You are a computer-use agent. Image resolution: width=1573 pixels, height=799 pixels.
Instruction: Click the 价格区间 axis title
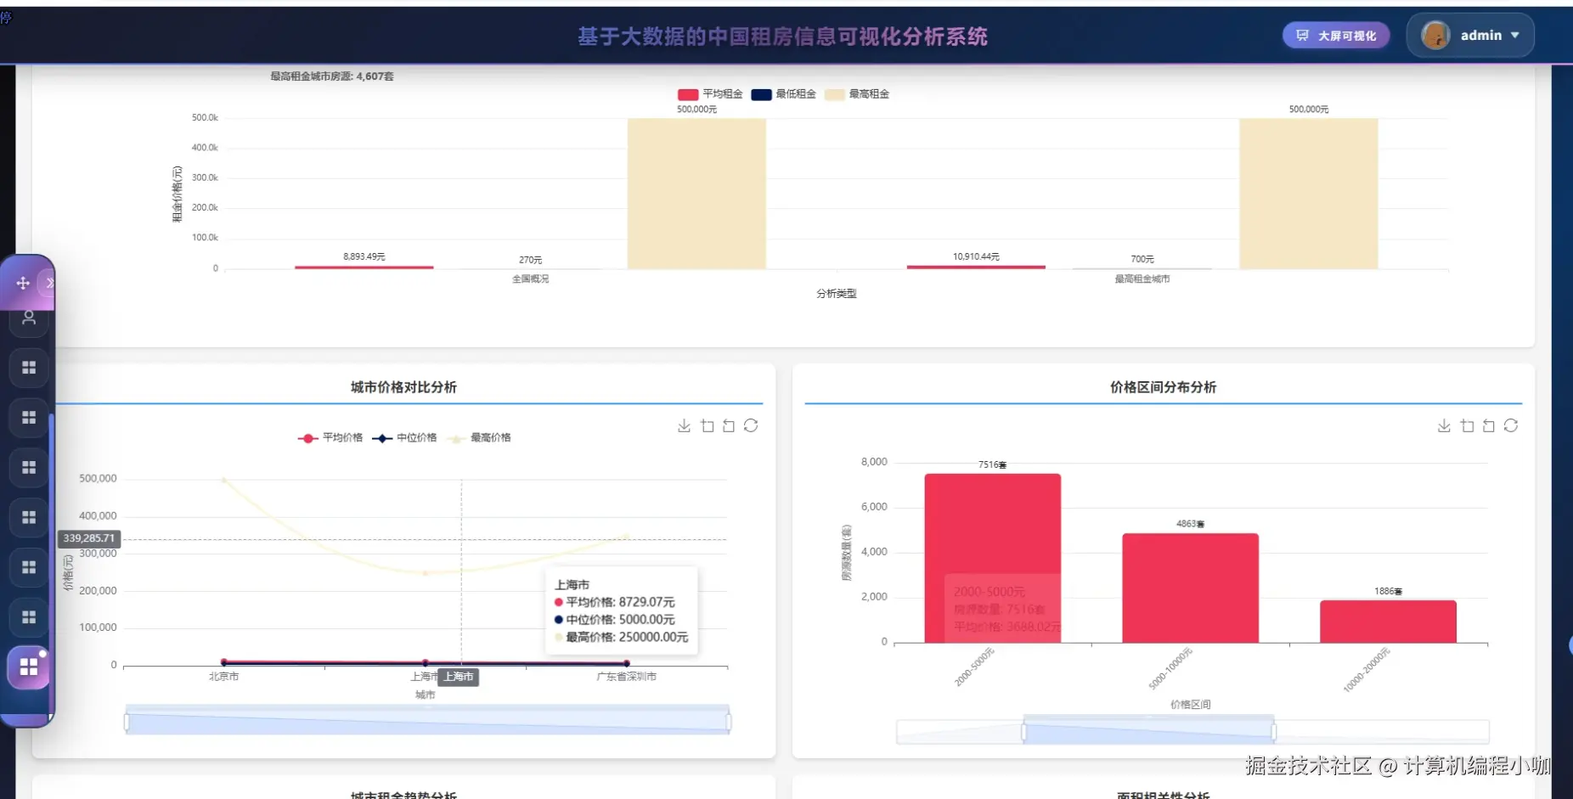pyautogui.click(x=1191, y=705)
